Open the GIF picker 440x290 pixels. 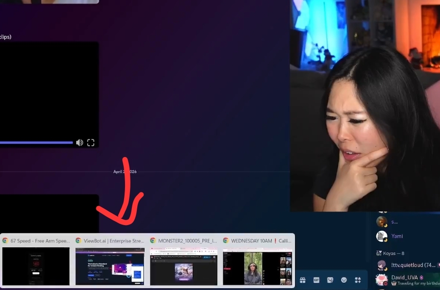(x=316, y=280)
